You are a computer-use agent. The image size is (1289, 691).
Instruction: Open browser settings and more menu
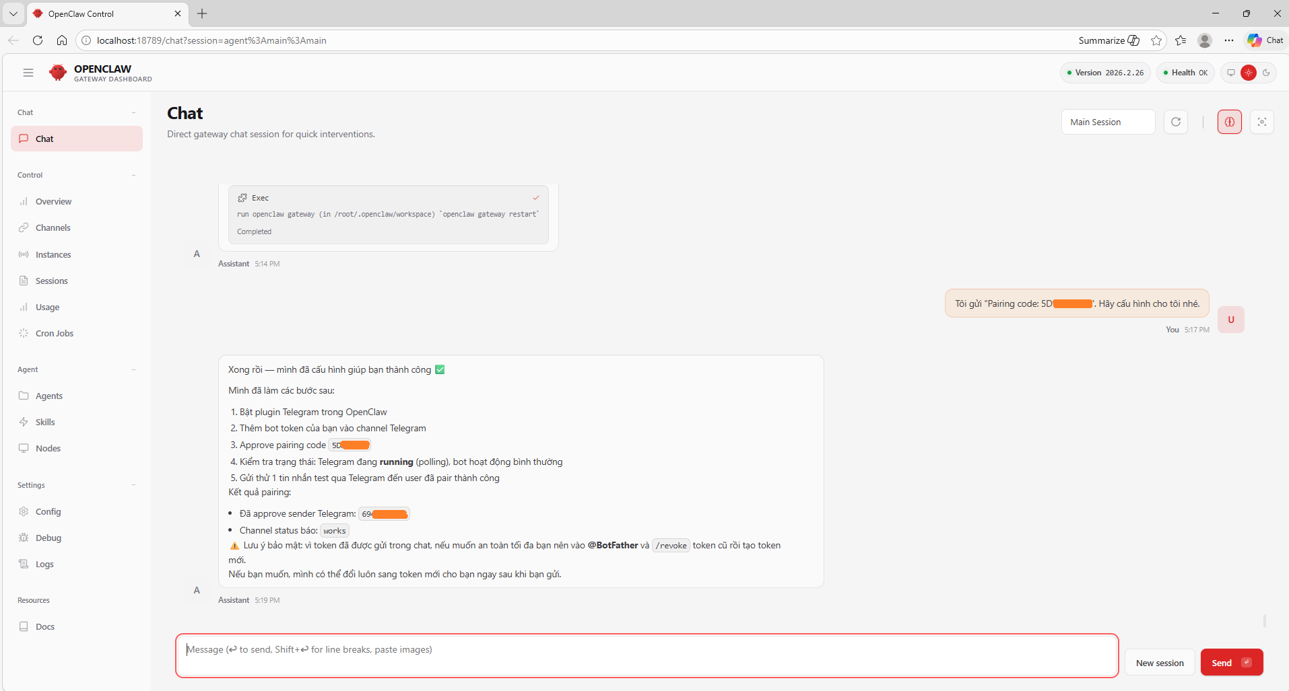(1229, 40)
